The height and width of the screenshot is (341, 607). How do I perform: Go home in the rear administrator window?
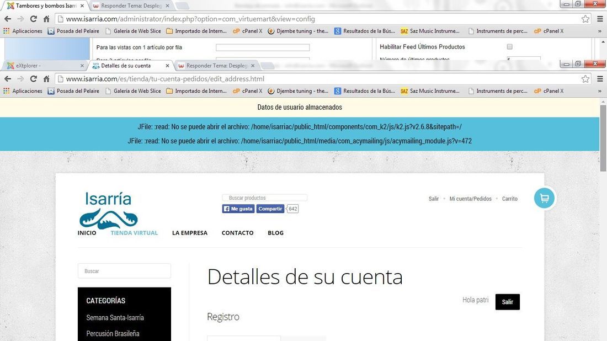(46, 19)
